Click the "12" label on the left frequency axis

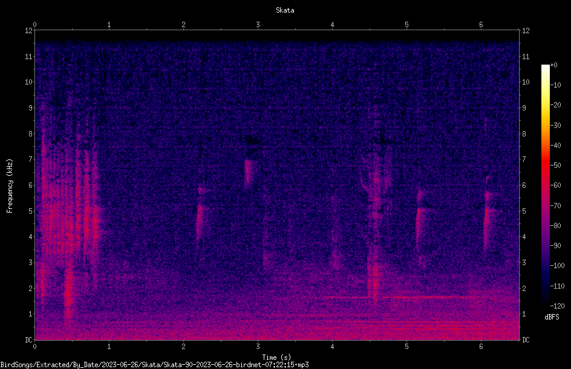click(28, 31)
